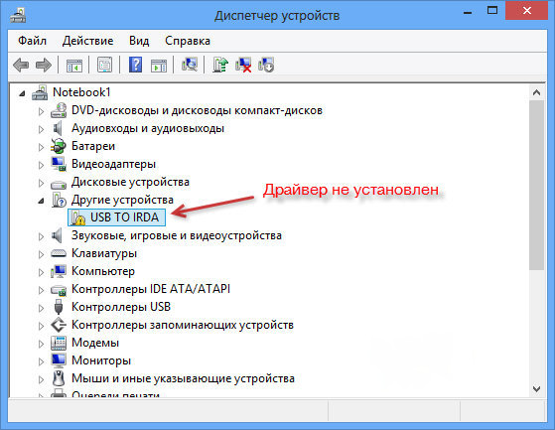Collapse the Другие устройства category

tap(41, 201)
